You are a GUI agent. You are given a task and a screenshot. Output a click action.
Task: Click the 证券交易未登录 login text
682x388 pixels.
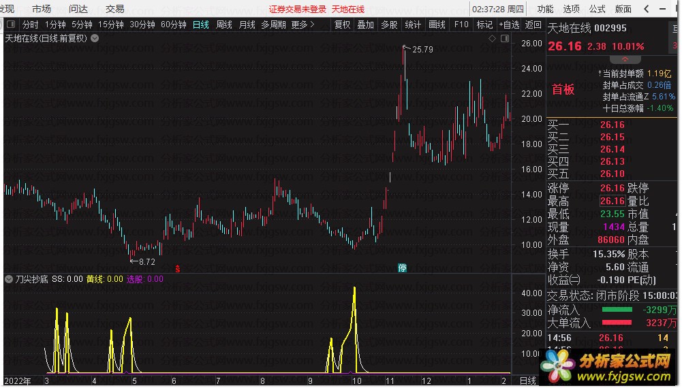point(297,9)
